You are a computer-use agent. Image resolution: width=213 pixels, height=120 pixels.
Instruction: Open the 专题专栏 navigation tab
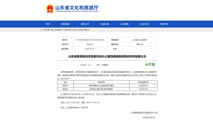coord(164,24)
